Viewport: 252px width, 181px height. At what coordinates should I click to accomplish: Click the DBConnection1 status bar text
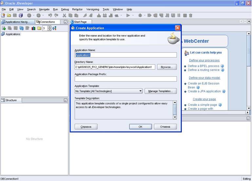10,179
